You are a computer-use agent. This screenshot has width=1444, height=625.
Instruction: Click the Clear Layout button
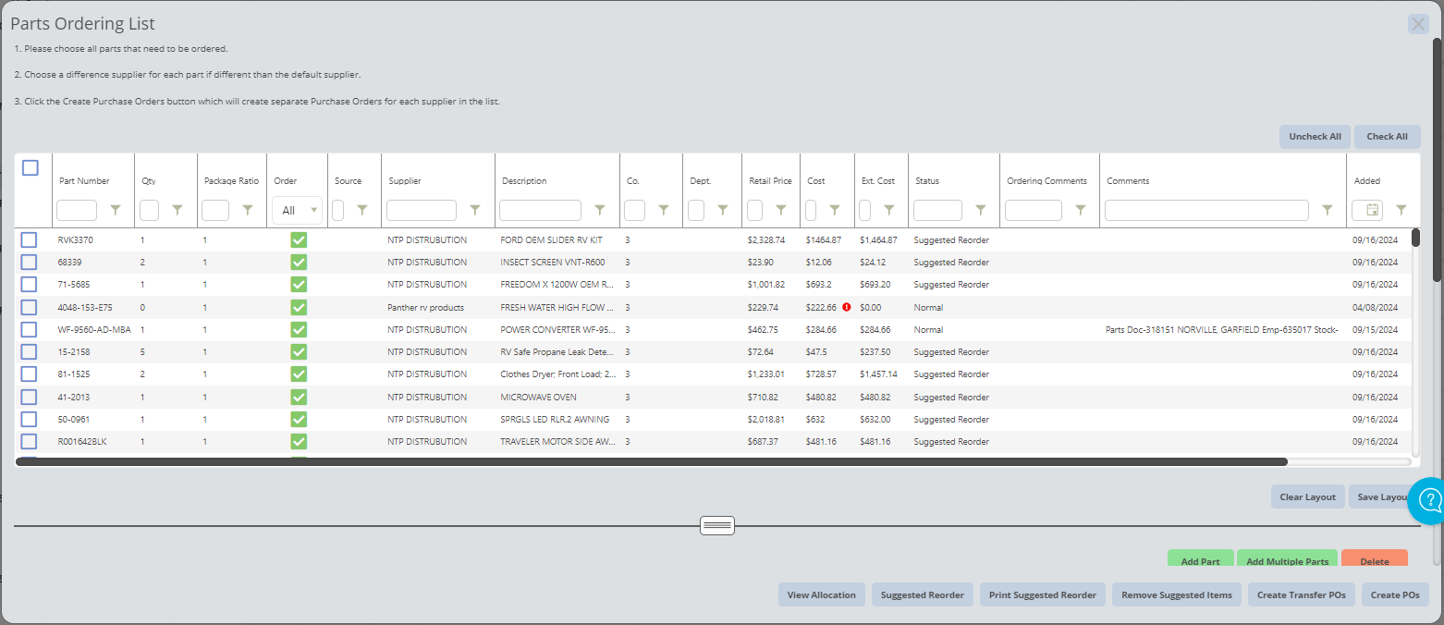[x=1307, y=496]
